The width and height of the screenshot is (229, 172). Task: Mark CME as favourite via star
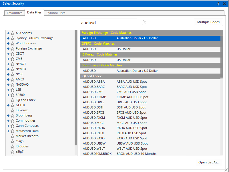coord(12,59)
